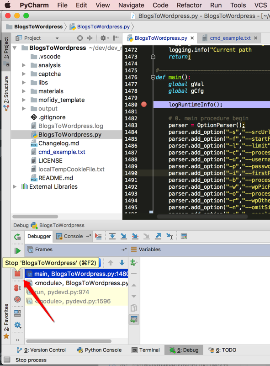Screen dimensions: 270x366
Task: Open the Terminal tool window
Action: pyautogui.click(x=146, y=350)
